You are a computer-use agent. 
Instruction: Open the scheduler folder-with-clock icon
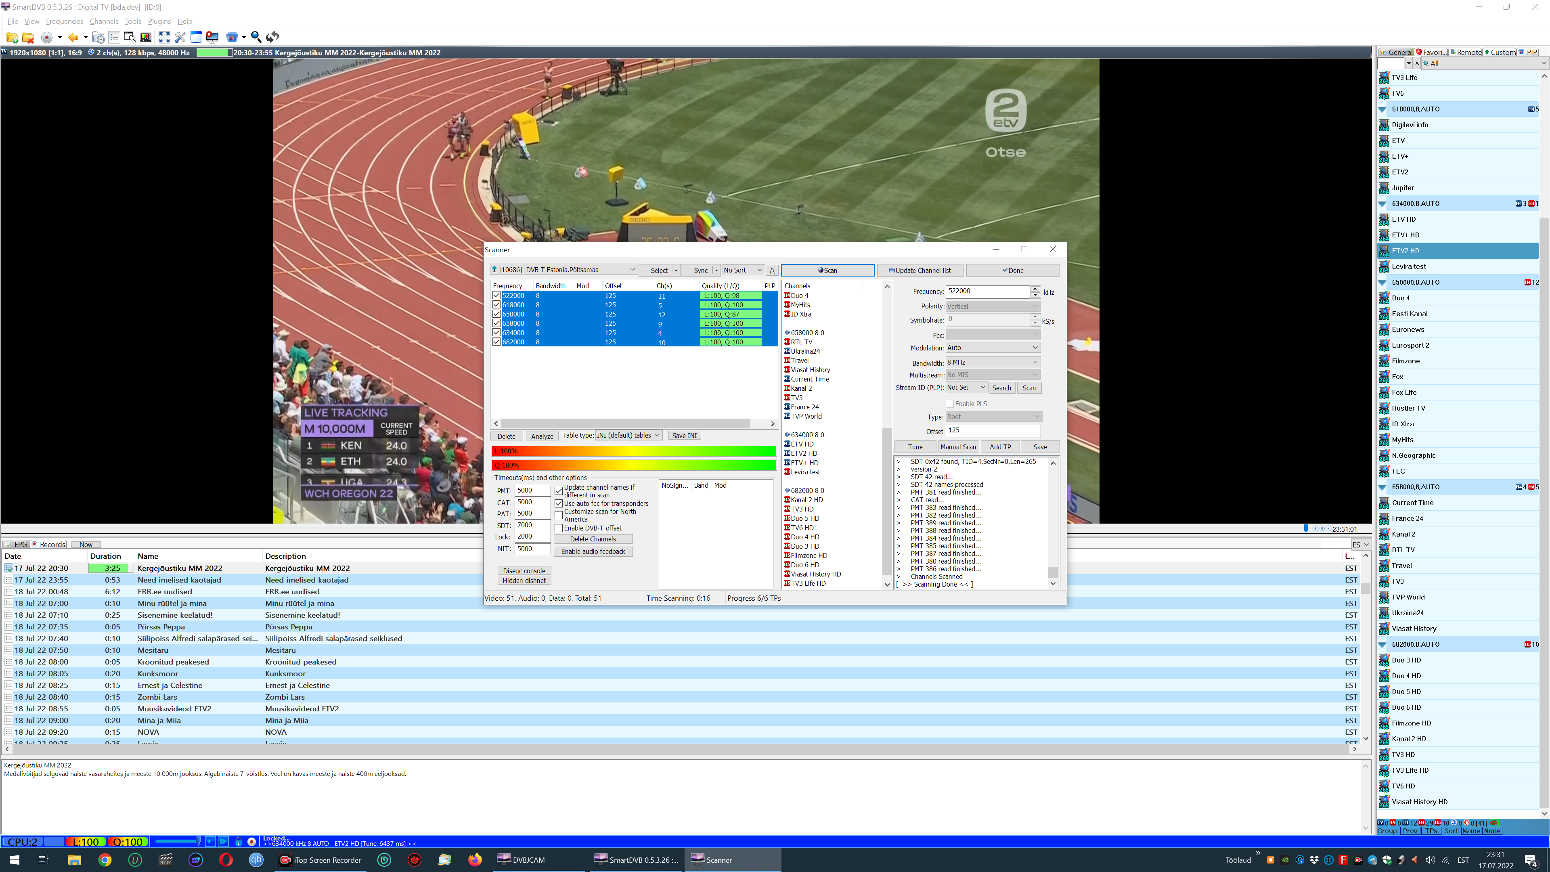[x=98, y=37]
